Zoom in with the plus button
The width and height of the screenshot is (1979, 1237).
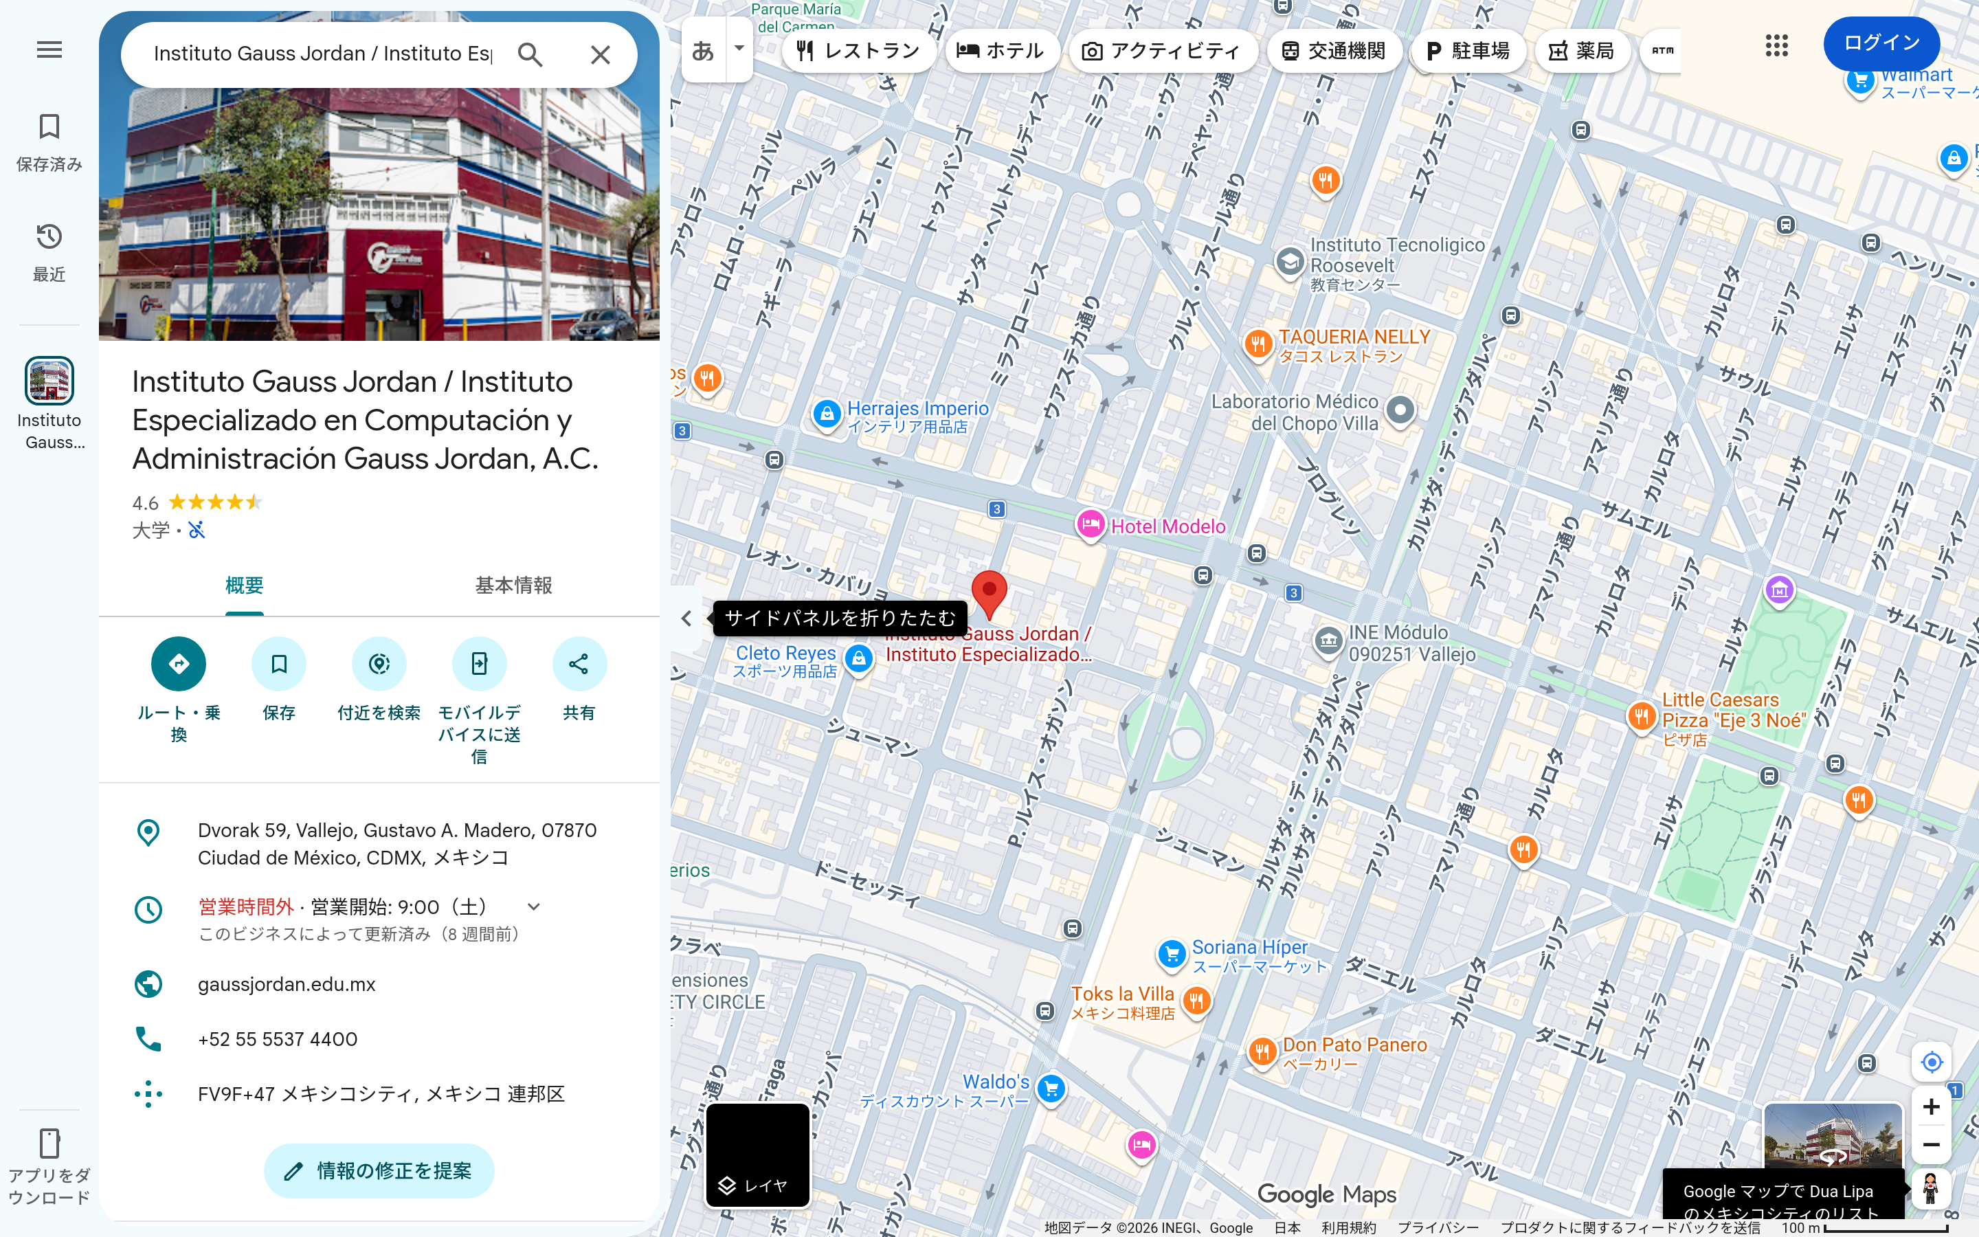[x=1932, y=1107]
